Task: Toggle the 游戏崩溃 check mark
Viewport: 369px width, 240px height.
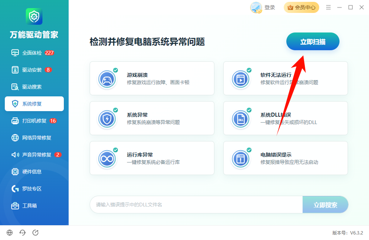Action: (115, 70)
